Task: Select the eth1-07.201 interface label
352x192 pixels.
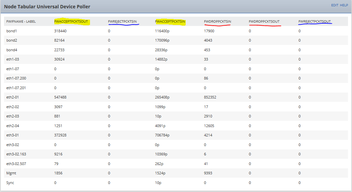Action: [16, 88]
